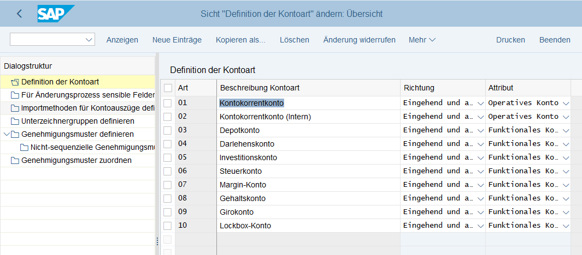The image size is (582, 255).
Task: Click the SAP logo icon
Action: tap(55, 14)
